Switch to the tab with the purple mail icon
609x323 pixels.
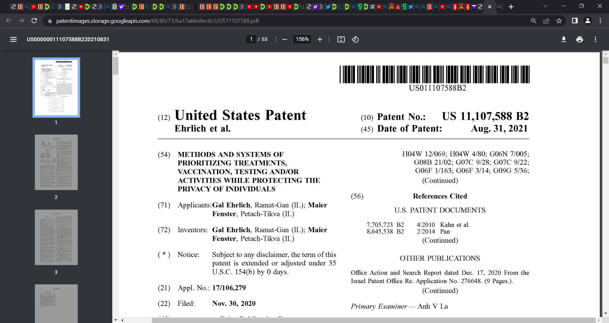point(474,7)
